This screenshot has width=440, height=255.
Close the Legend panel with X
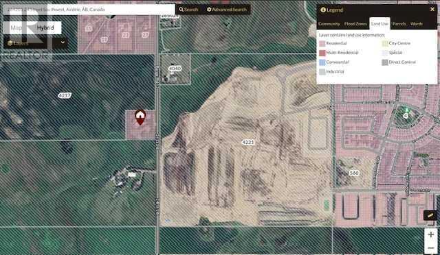pyautogui.click(x=432, y=9)
